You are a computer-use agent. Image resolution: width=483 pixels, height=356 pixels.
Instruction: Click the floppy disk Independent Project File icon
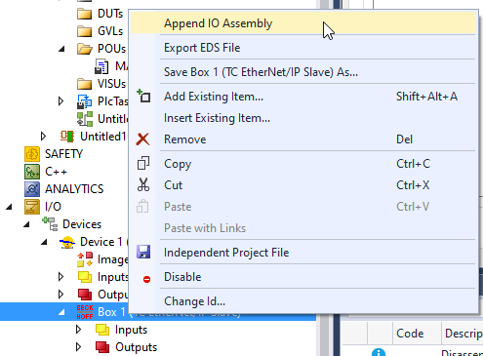click(x=143, y=253)
